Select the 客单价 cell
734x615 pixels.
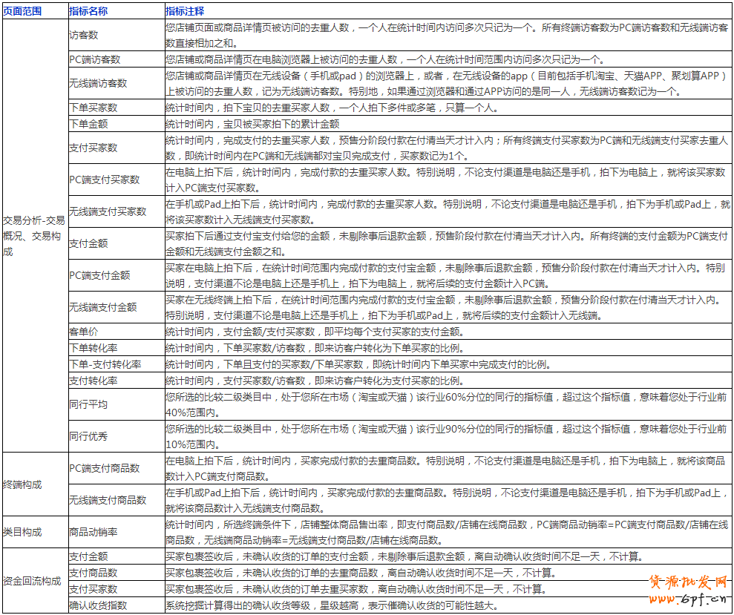pos(116,332)
